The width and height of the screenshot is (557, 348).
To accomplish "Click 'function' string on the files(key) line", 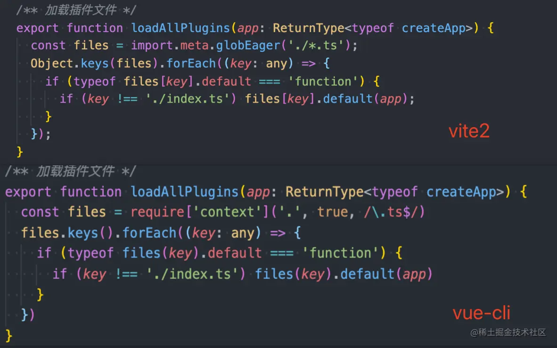I will (x=340, y=253).
